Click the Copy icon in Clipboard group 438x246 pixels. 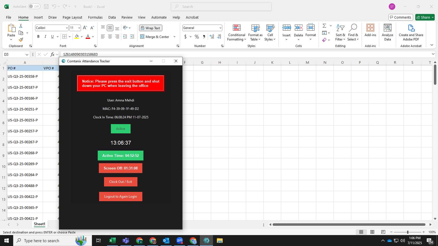click(x=21, y=33)
